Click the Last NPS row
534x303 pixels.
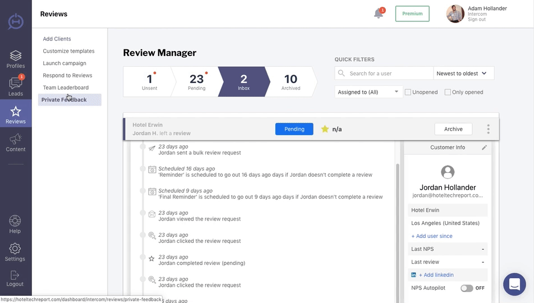pyautogui.click(x=448, y=249)
